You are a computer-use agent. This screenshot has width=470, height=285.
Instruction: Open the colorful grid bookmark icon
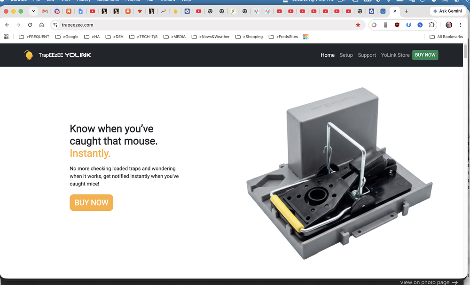[306, 37]
